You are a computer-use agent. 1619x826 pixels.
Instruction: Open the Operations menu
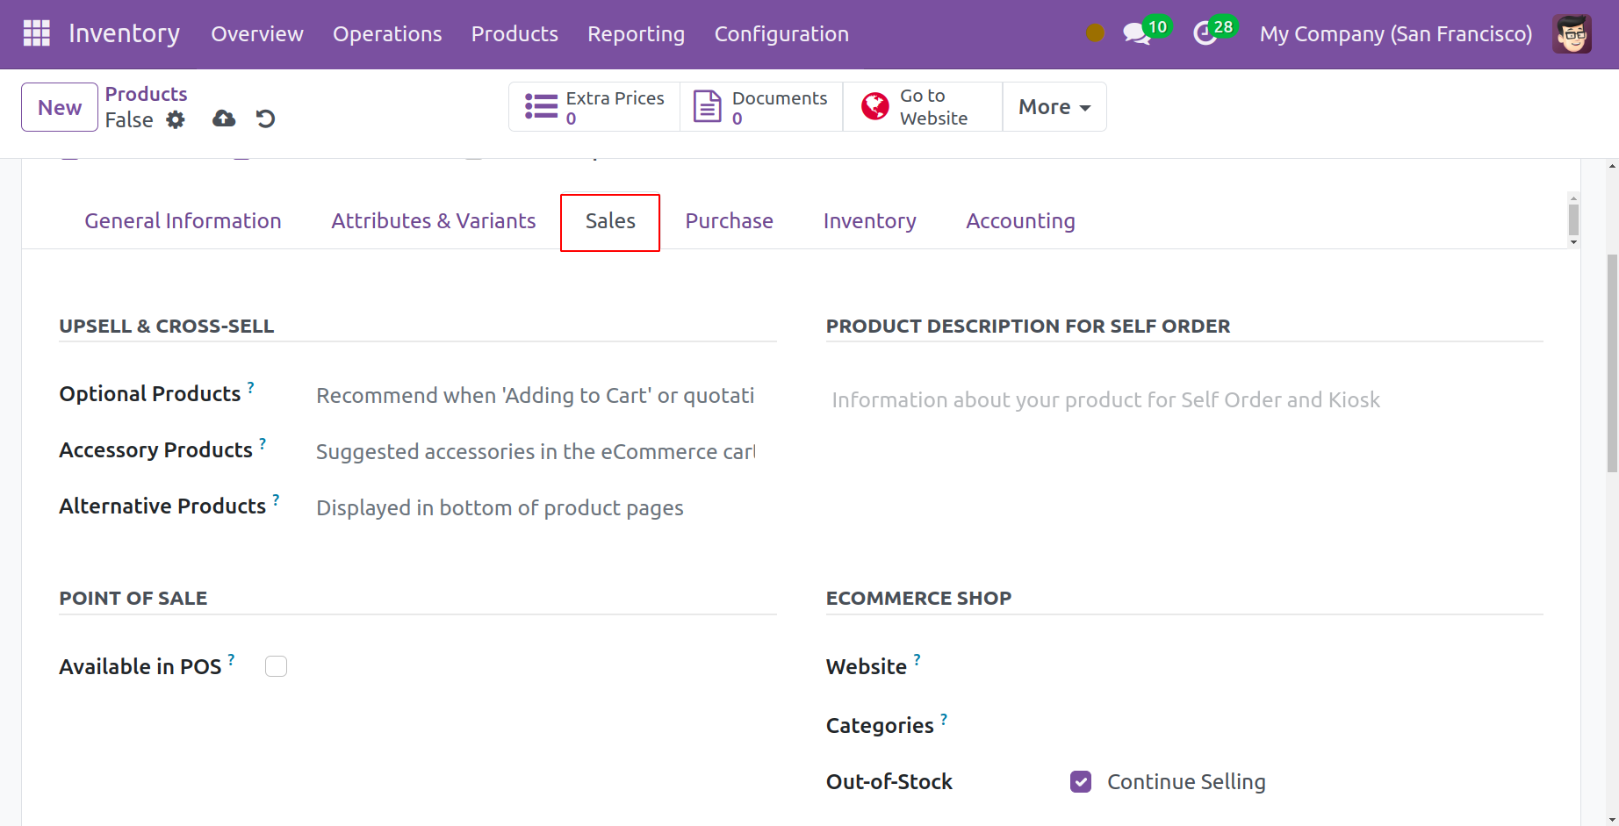(x=387, y=34)
